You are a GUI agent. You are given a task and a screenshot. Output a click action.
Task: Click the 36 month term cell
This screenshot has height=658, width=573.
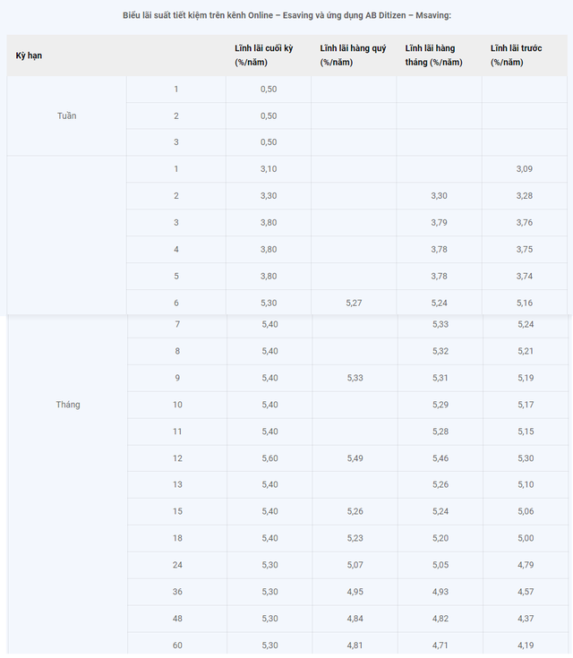click(x=177, y=591)
